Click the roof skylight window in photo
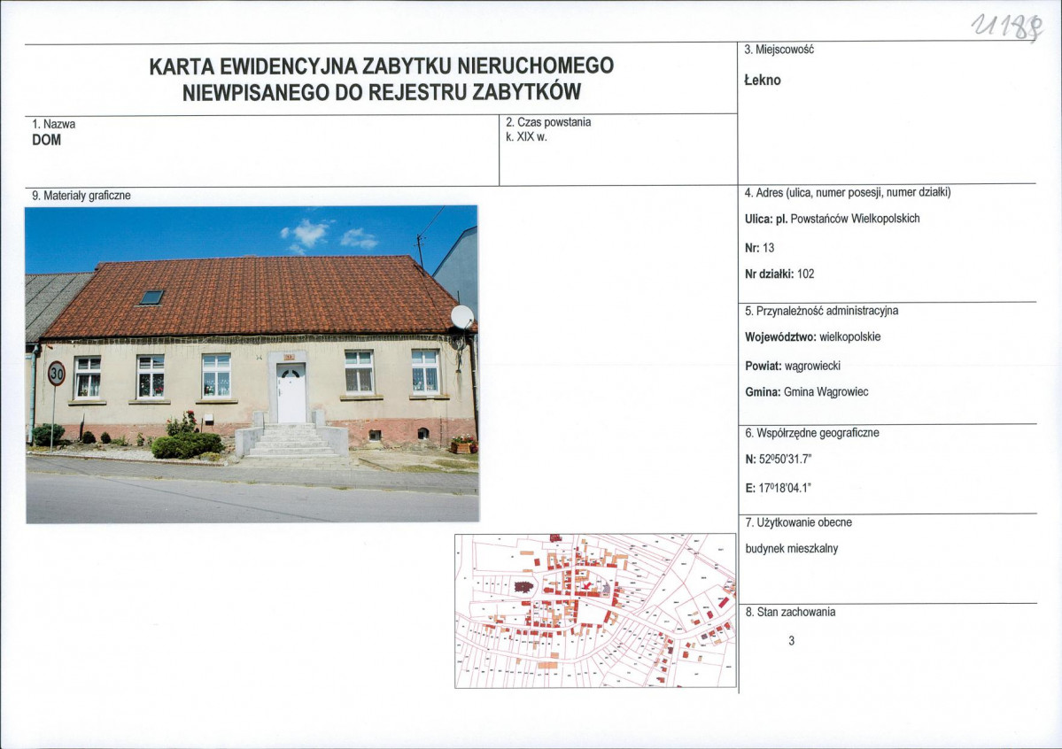The height and width of the screenshot is (749, 1062). 151,297
